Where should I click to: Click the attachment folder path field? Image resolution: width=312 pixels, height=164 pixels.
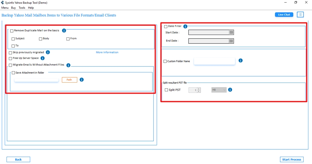coord(37,80)
